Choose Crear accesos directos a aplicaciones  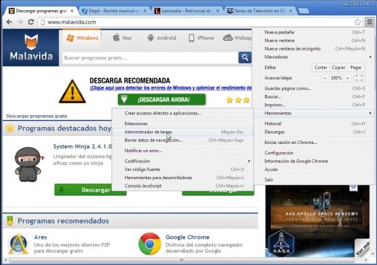click(182, 113)
